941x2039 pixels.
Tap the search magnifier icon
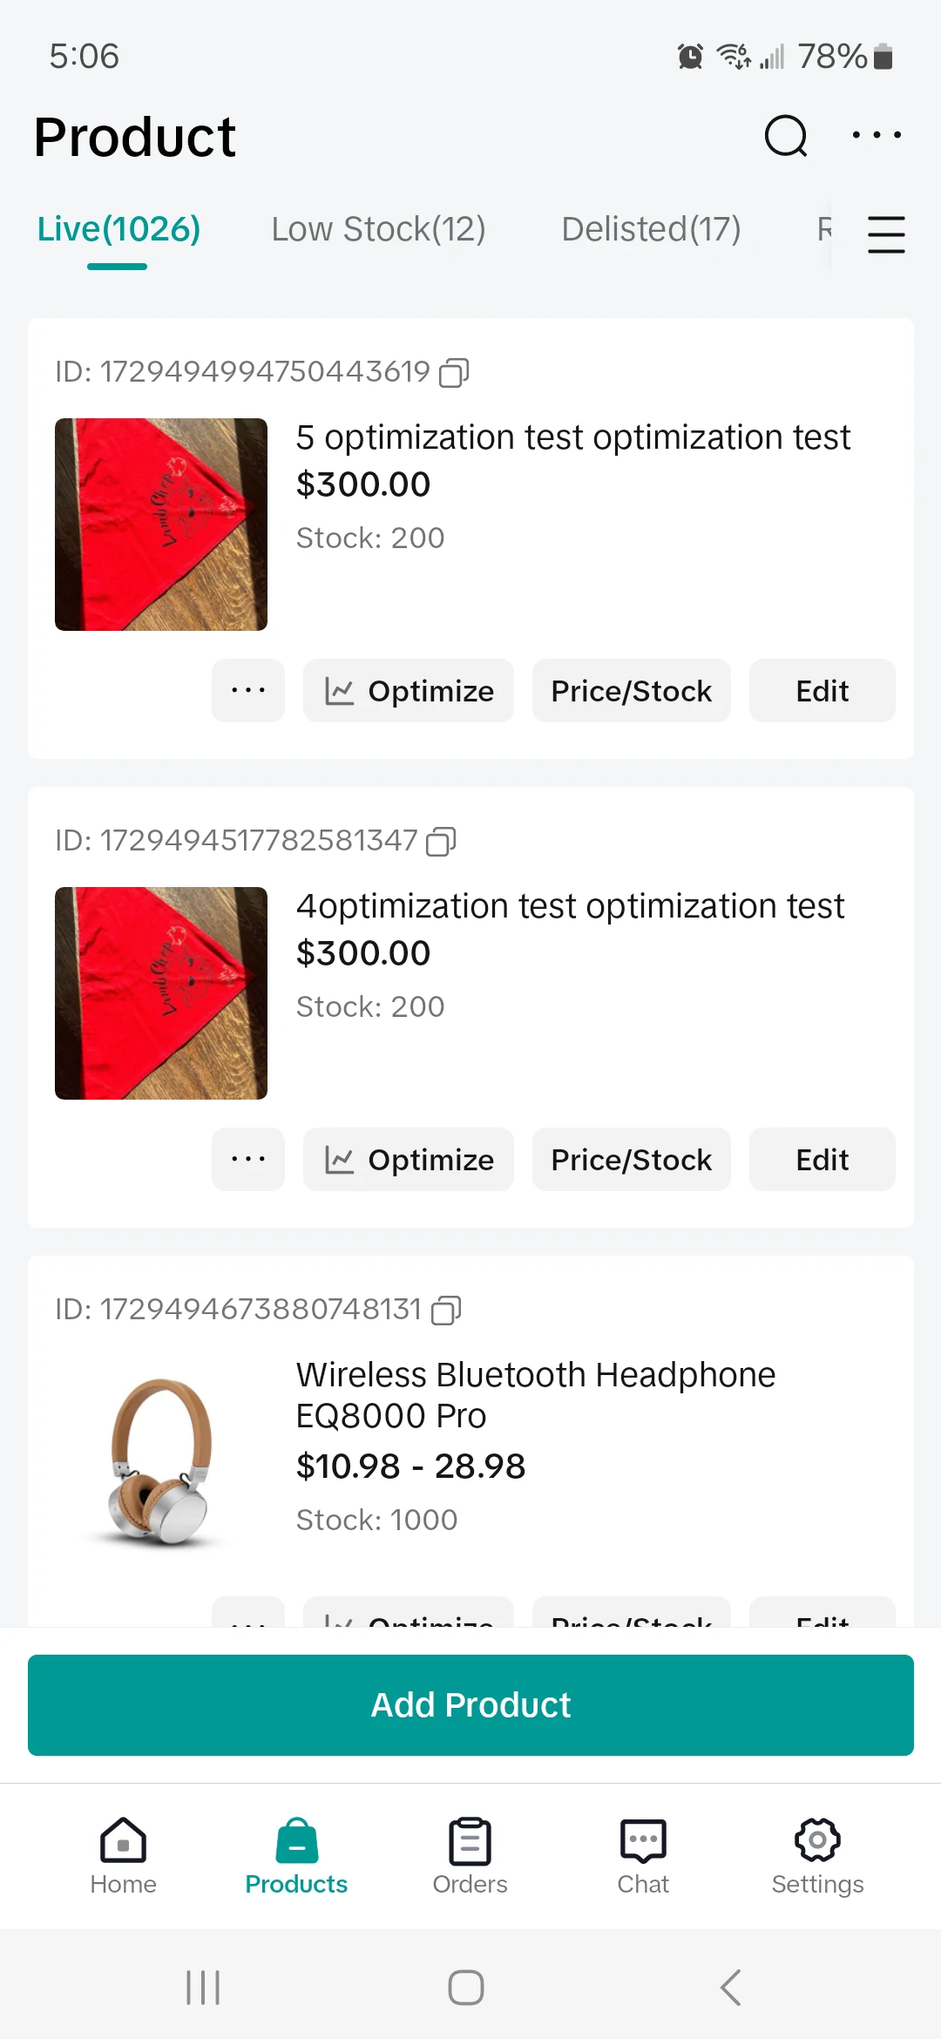pyautogui.click(x=786, y=136)
